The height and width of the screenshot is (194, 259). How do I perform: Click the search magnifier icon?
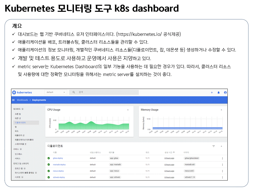point(74,92)
